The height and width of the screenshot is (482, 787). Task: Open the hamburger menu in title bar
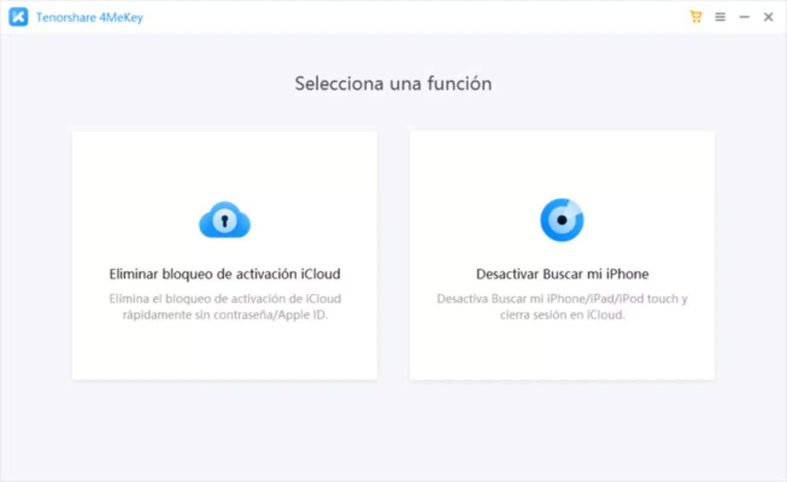720,17
